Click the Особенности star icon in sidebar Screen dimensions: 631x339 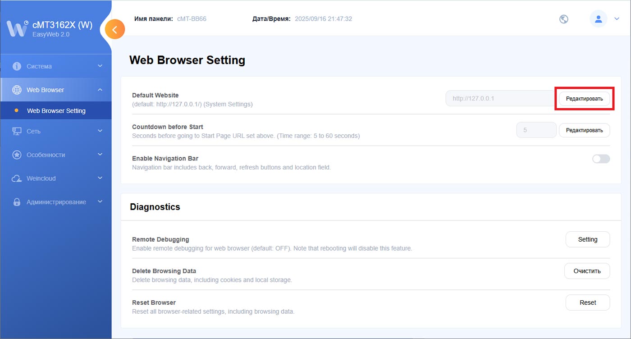pyautogui.click(x=17, y=155)
